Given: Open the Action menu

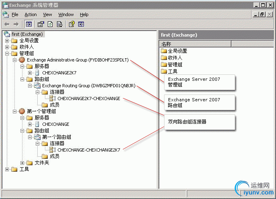Looking at the screenshot, I should point(30,14).
